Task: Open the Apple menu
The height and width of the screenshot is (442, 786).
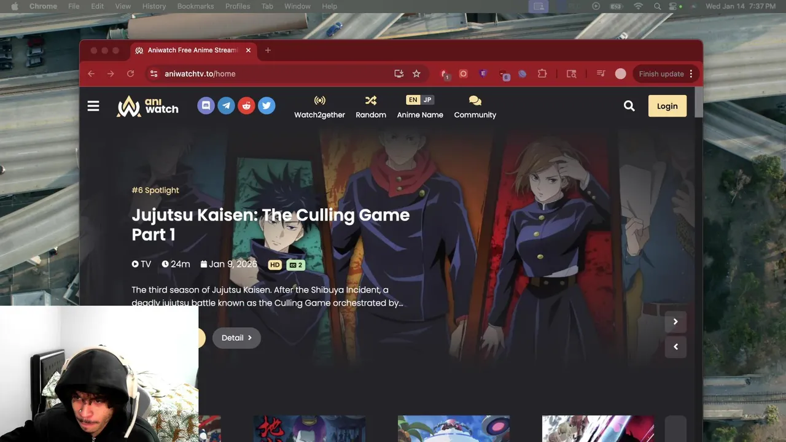Action: click(14, 6)
